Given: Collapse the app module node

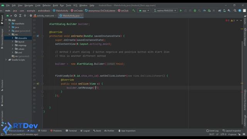Looking at the screenshot, I should (6, 20).
